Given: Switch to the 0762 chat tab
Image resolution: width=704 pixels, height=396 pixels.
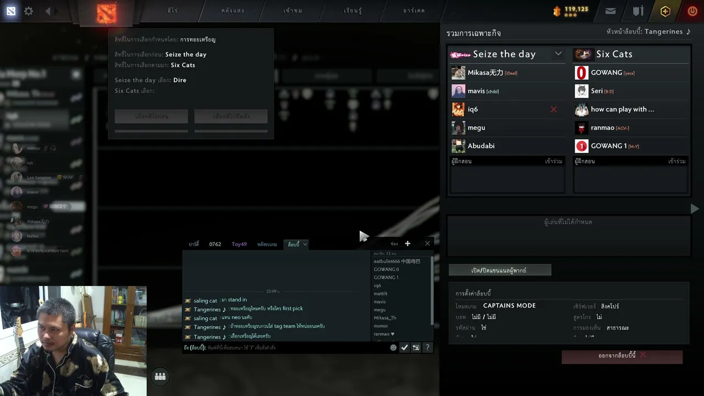Looking at the screenshot, I should tap(215, 244).
